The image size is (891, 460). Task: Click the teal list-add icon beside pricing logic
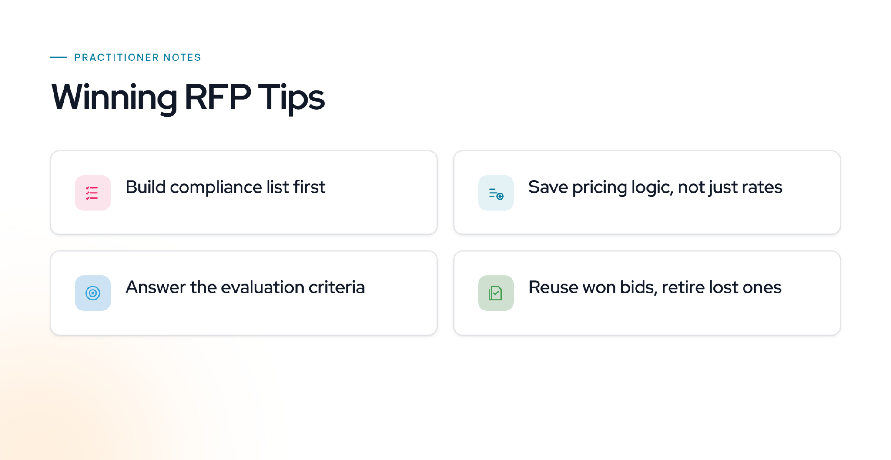click(496, 193)
